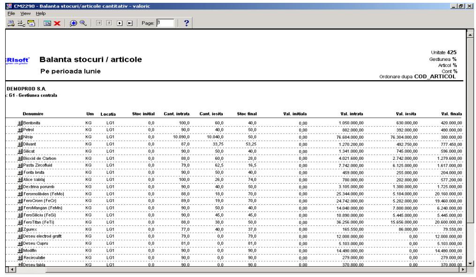Click right arrow of horizontal scrollbar
Screen dimensions: 476x277
pos(463,270)
